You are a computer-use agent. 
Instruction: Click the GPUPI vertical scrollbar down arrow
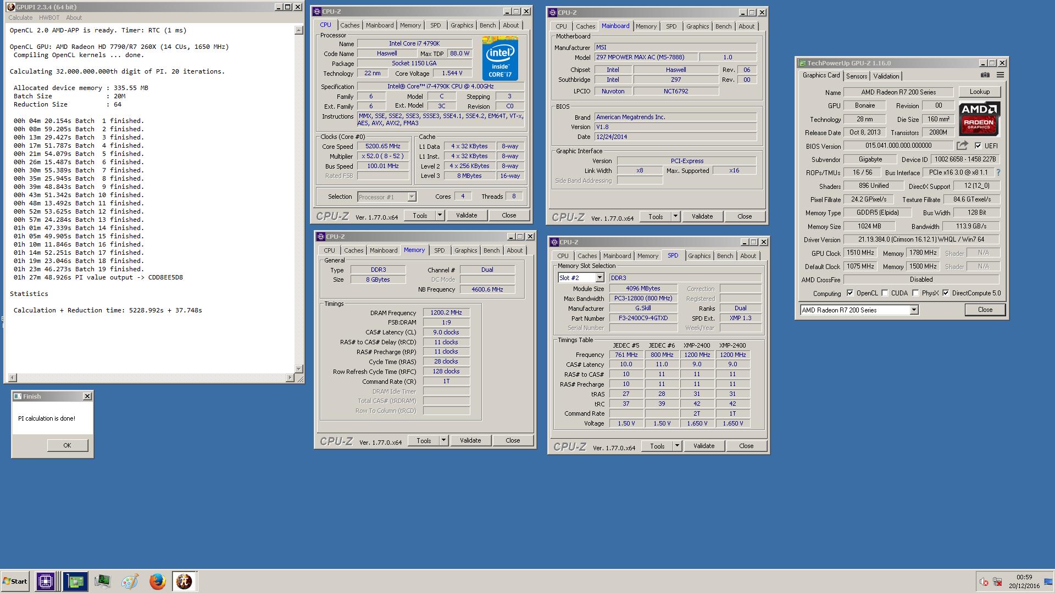(x=299, y=369)
